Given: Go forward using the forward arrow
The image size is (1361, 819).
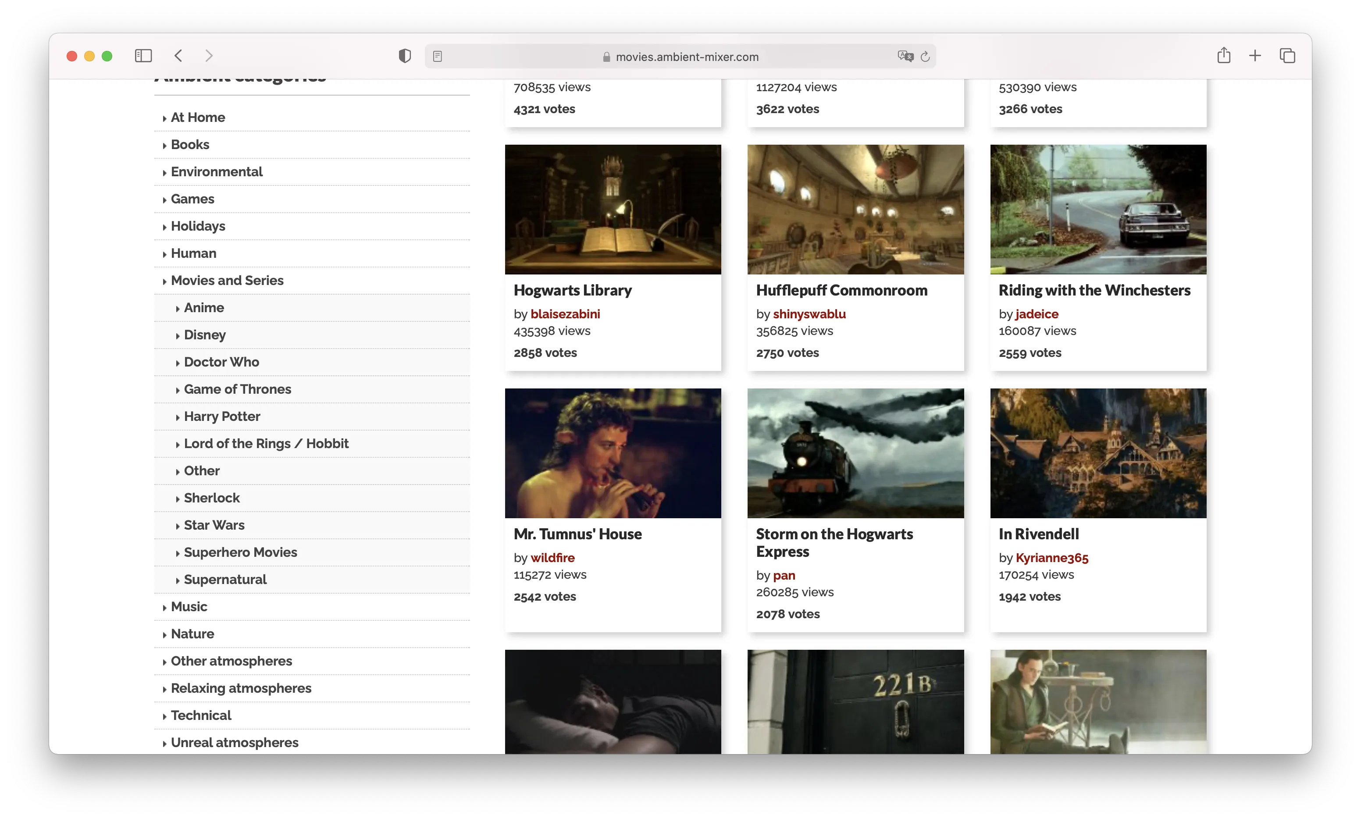Looking at the screenshot, I should click(209, 56).
